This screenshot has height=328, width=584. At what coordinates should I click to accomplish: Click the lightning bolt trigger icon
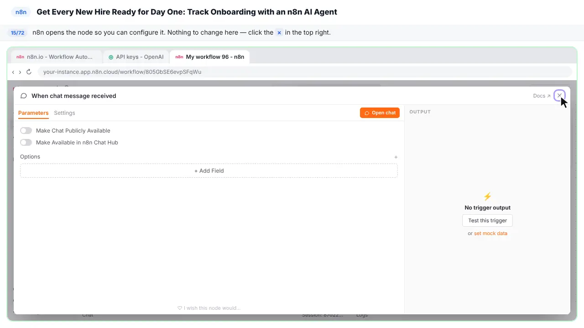(487, 196)
